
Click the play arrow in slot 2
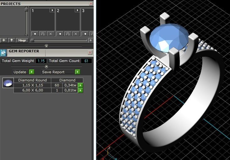coord(77,10)
